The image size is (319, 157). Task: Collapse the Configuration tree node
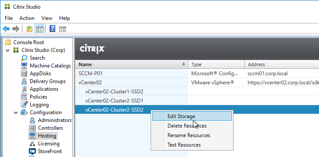[16, 112]
